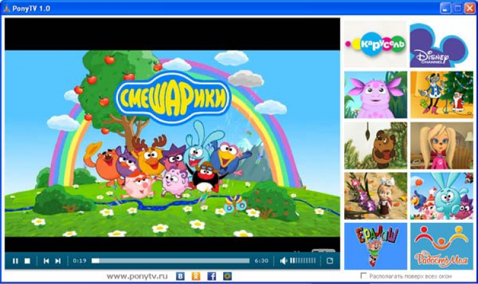Open the Лунтик purple character thumbnail
Screen dimensions: 478x284
tap(375, 95)
